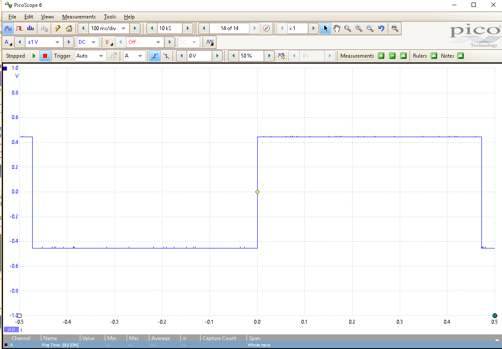This screenshot has height=349, width=502.
Task: Open the Views menu
Action: [x=47, y=17]
